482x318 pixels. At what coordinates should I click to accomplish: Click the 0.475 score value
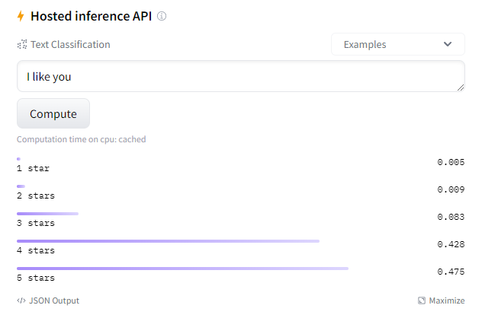pos(451,272)
